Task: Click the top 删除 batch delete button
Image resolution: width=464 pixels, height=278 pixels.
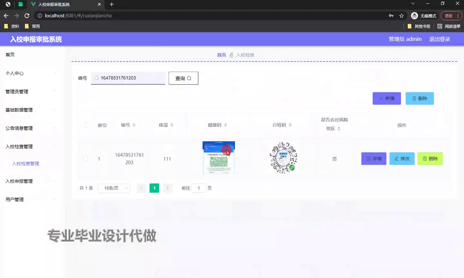Action: pyautogui.click(x=420, y=98)
